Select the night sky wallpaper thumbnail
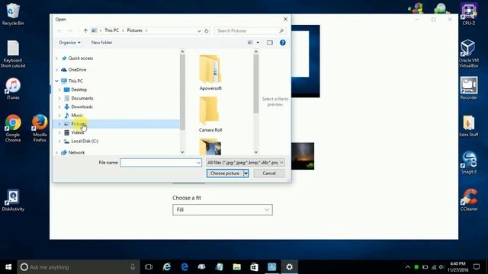 point(303,156)
